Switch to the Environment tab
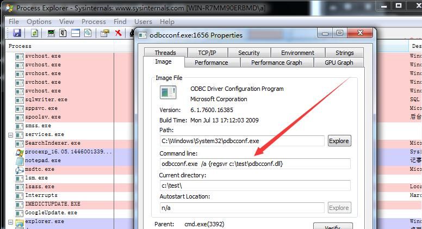Viewport: 422px width, 229px height. coord(297,52)
